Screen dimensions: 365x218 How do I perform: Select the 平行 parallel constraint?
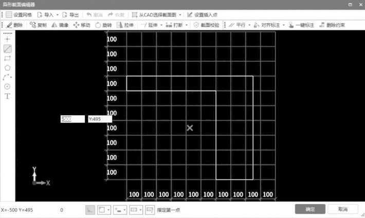237,25
